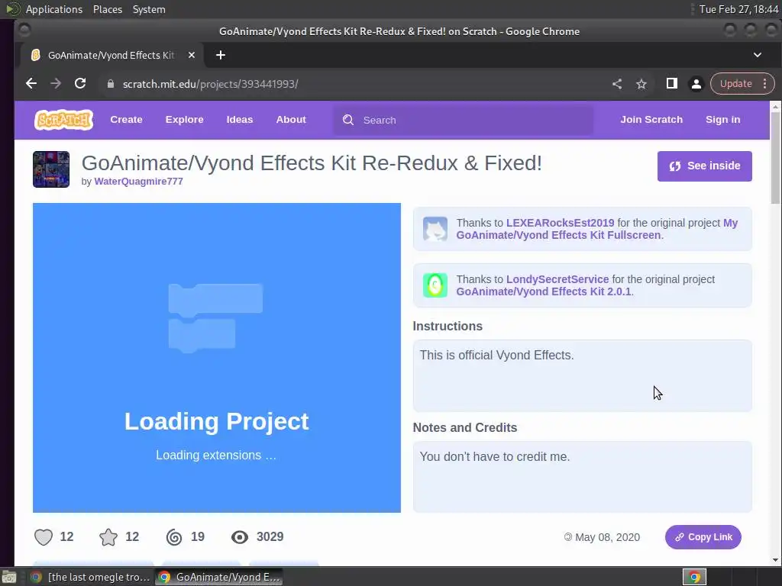Open LEXEARocksEst2019's avatar icon
This screenshot has height=586, width=782.
[435, 229]
